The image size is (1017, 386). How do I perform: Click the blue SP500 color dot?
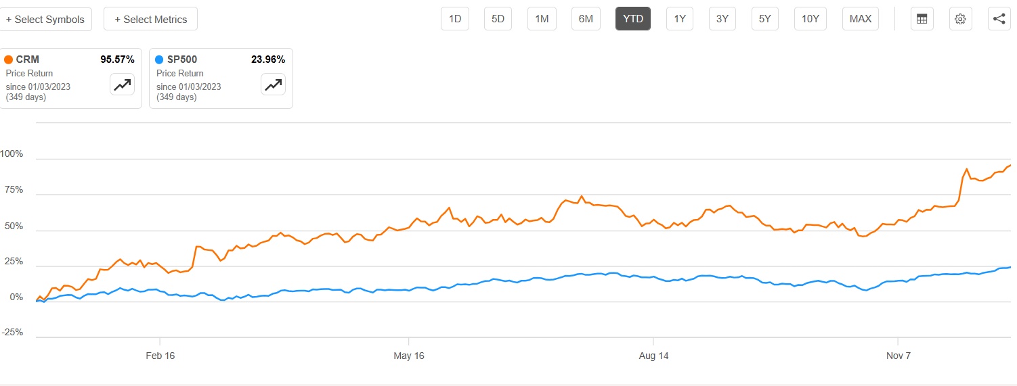click(159, 59)
